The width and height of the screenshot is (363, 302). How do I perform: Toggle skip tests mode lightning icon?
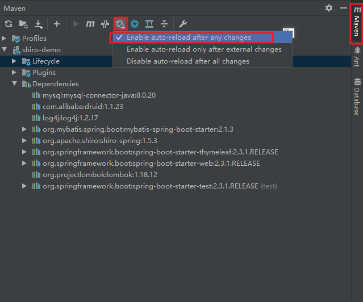pos(135,24)
